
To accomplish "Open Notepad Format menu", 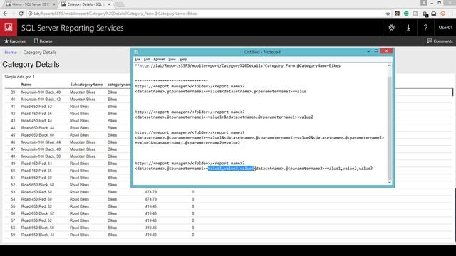I will point(159,59).
